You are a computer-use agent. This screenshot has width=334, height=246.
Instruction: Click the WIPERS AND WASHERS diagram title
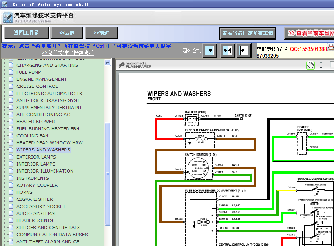179,94
